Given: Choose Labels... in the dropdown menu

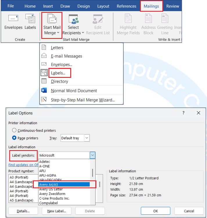Looking at the screenshot, I should (82, 73).
